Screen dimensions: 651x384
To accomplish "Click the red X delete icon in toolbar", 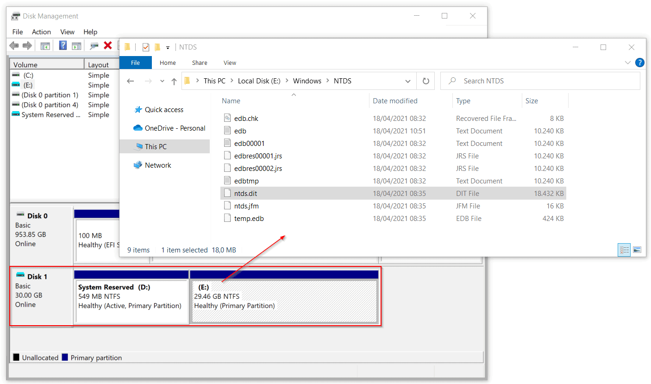I will click(x=108, y=45).
